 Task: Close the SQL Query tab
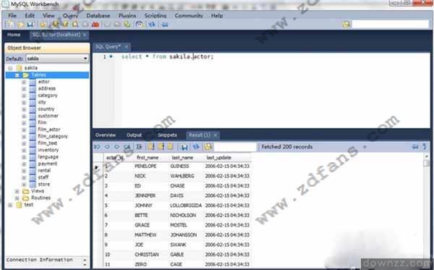(x=127, y=47)
